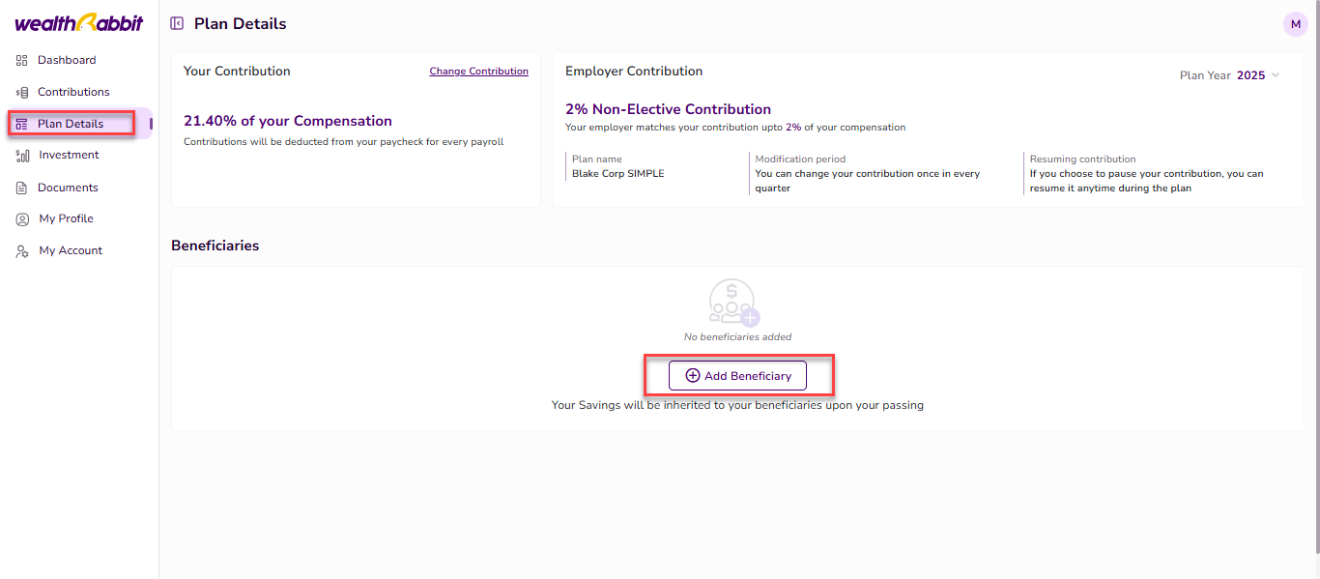Click the Contributions coin icon
The image size is (1320, 579).
pyautogui.click(x=21, y=92)
